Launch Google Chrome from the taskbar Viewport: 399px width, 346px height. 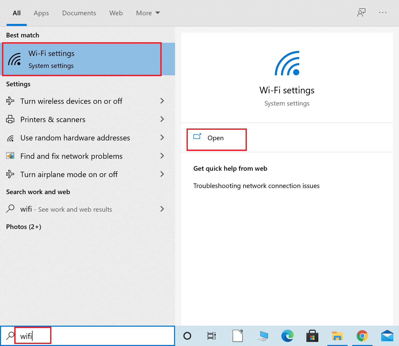click(362, 336)
